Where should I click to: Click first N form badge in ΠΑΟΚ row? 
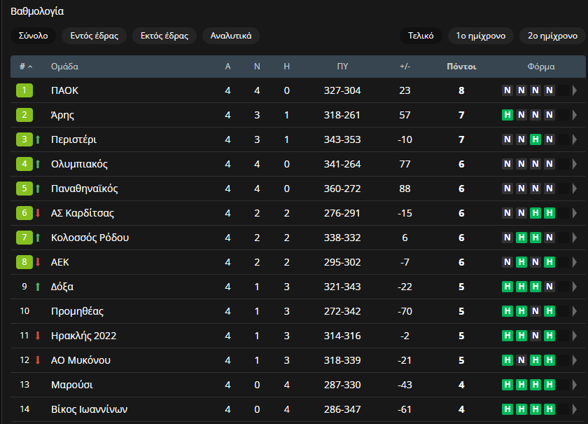point(507,90)
